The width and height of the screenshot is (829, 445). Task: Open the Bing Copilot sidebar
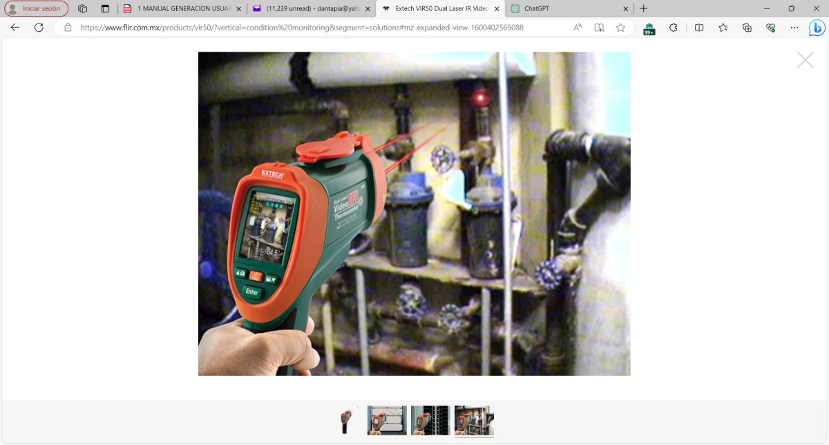click(x=817, y=28)
